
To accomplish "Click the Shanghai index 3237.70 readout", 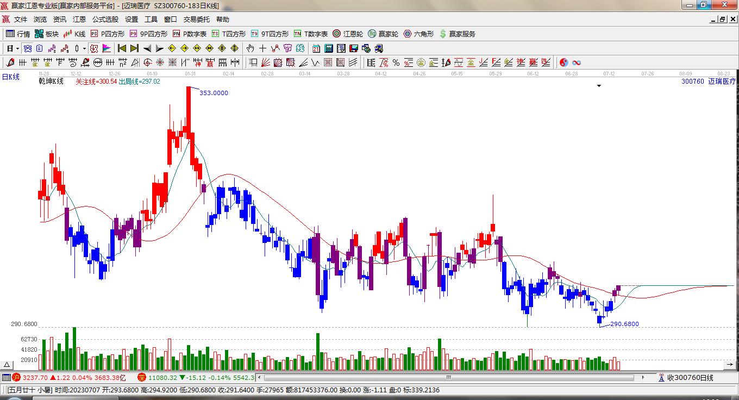I will pos(35,378).
